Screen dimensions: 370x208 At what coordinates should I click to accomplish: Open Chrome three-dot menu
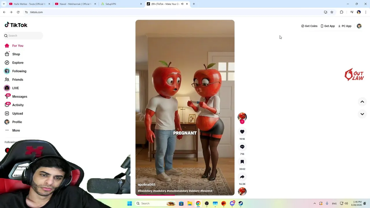tap(366, 12)
